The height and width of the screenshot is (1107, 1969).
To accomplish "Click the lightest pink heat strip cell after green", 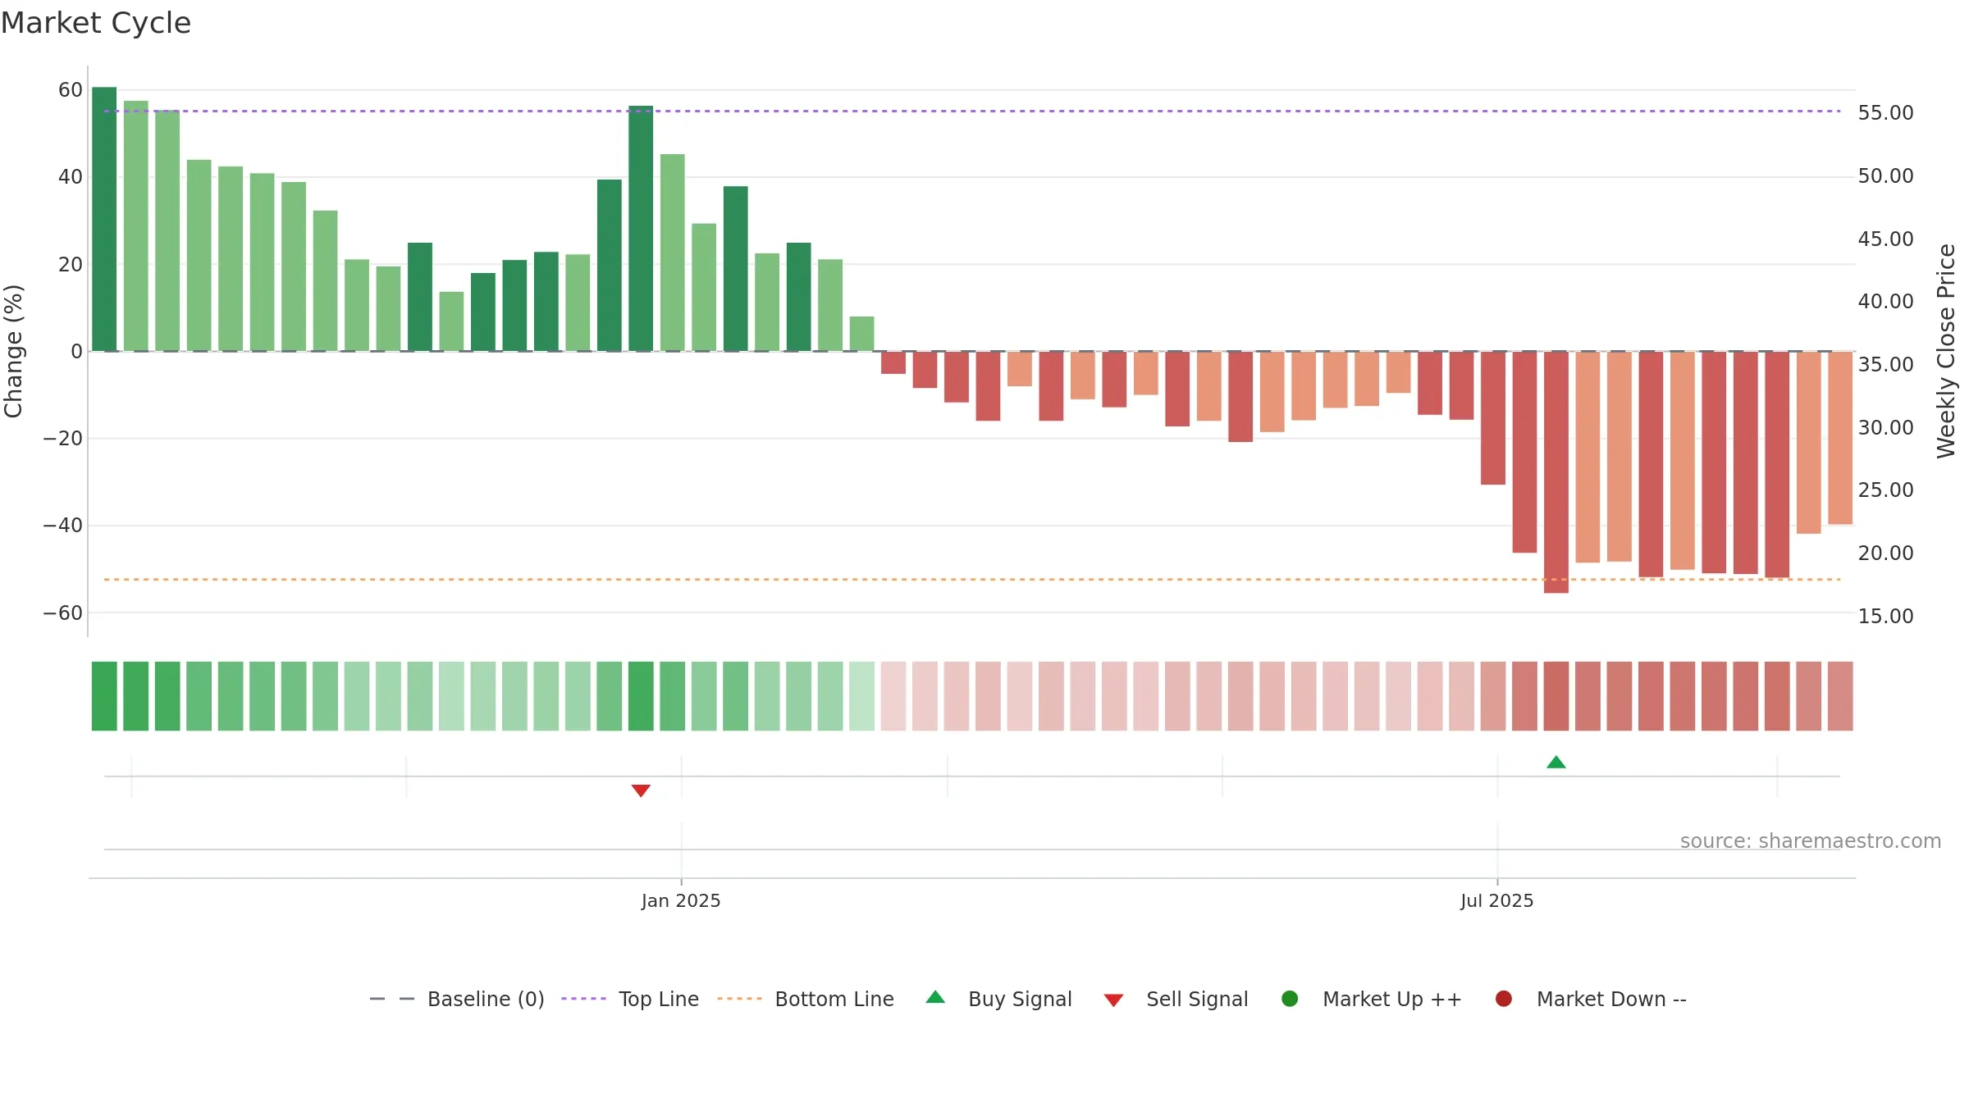I will (x=893, y=696).
